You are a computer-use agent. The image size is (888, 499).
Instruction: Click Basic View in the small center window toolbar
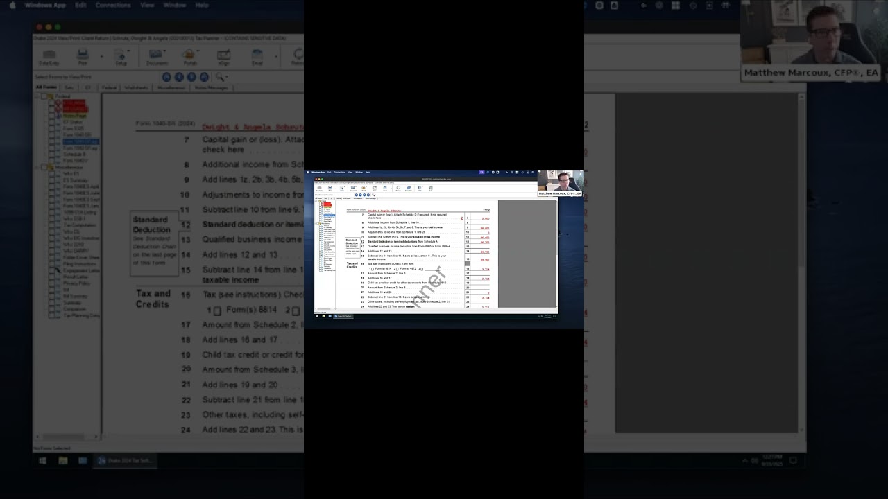pyautogui.click(x=409, y=189)
